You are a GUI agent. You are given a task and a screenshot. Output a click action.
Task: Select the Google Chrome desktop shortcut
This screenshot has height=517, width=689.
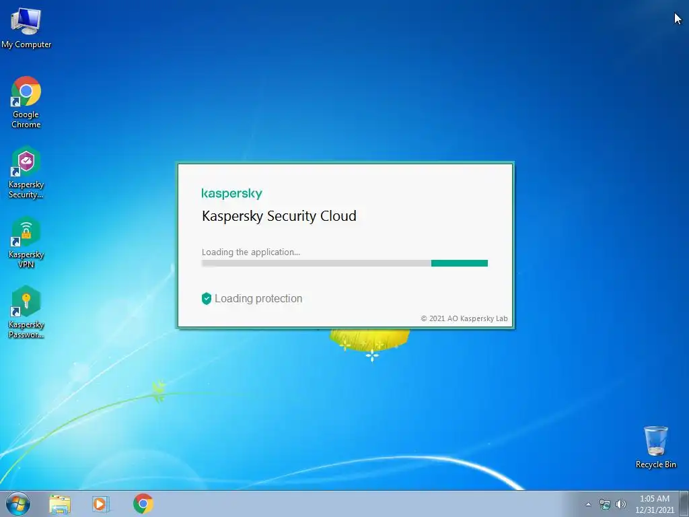(x=26, y=102)
